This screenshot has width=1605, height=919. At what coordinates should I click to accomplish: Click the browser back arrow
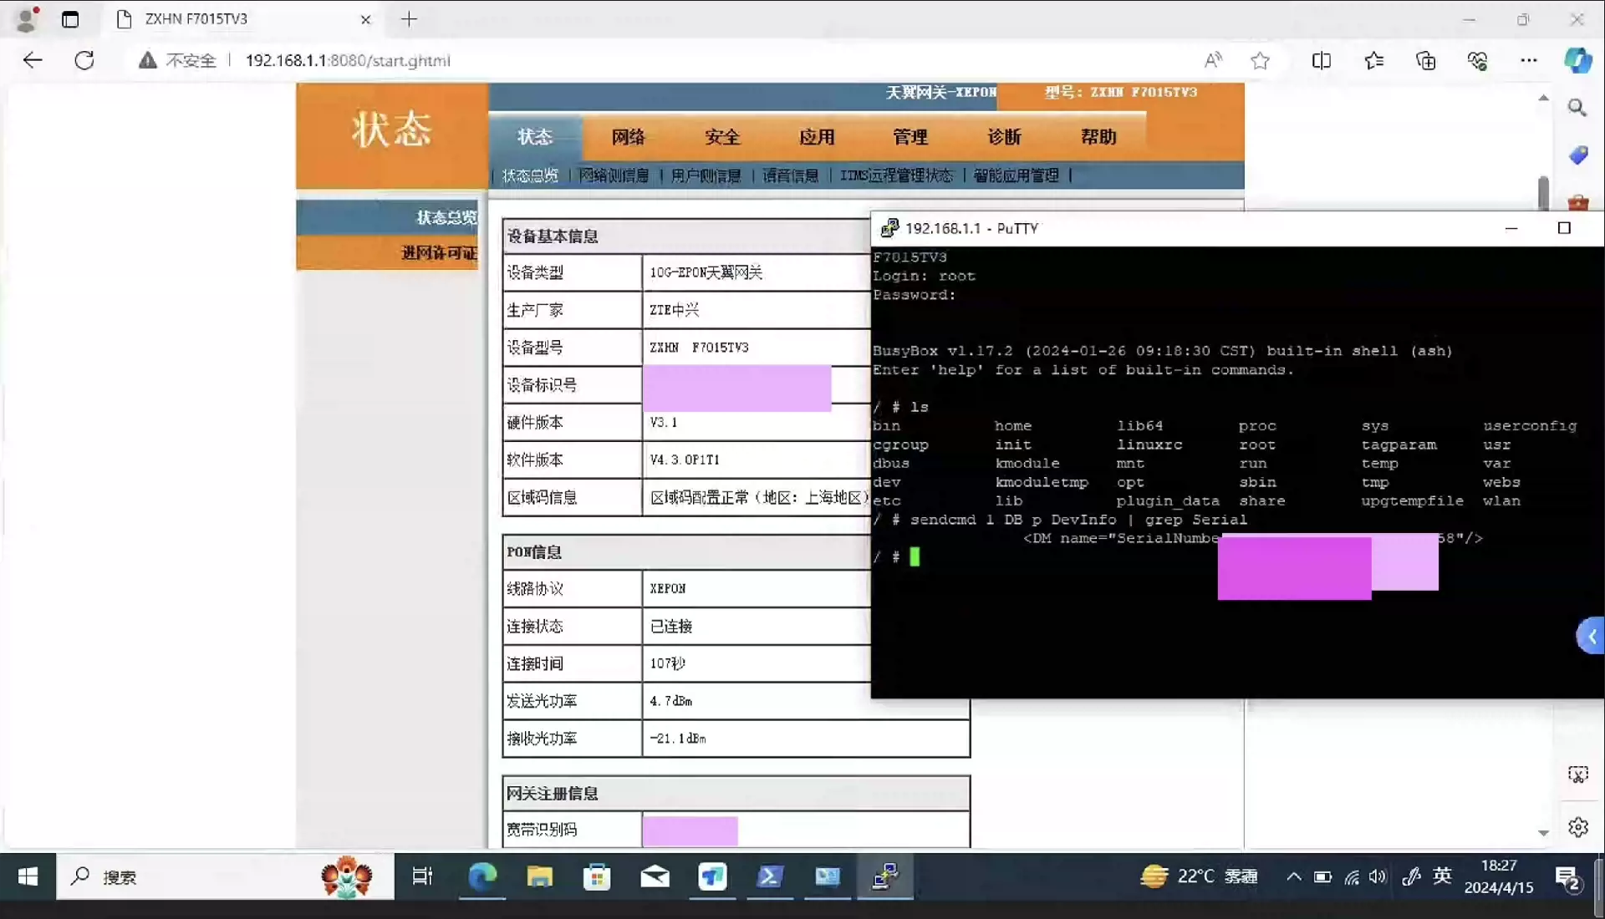(x=33, y=60)
